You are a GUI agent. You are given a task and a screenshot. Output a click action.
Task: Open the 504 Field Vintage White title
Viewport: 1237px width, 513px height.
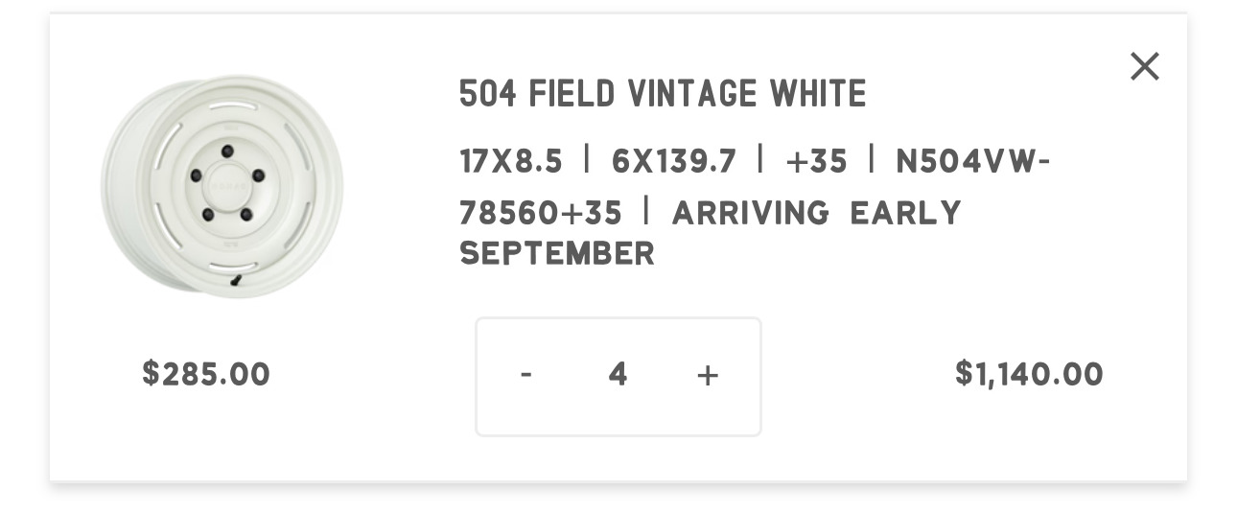(663, 94)
